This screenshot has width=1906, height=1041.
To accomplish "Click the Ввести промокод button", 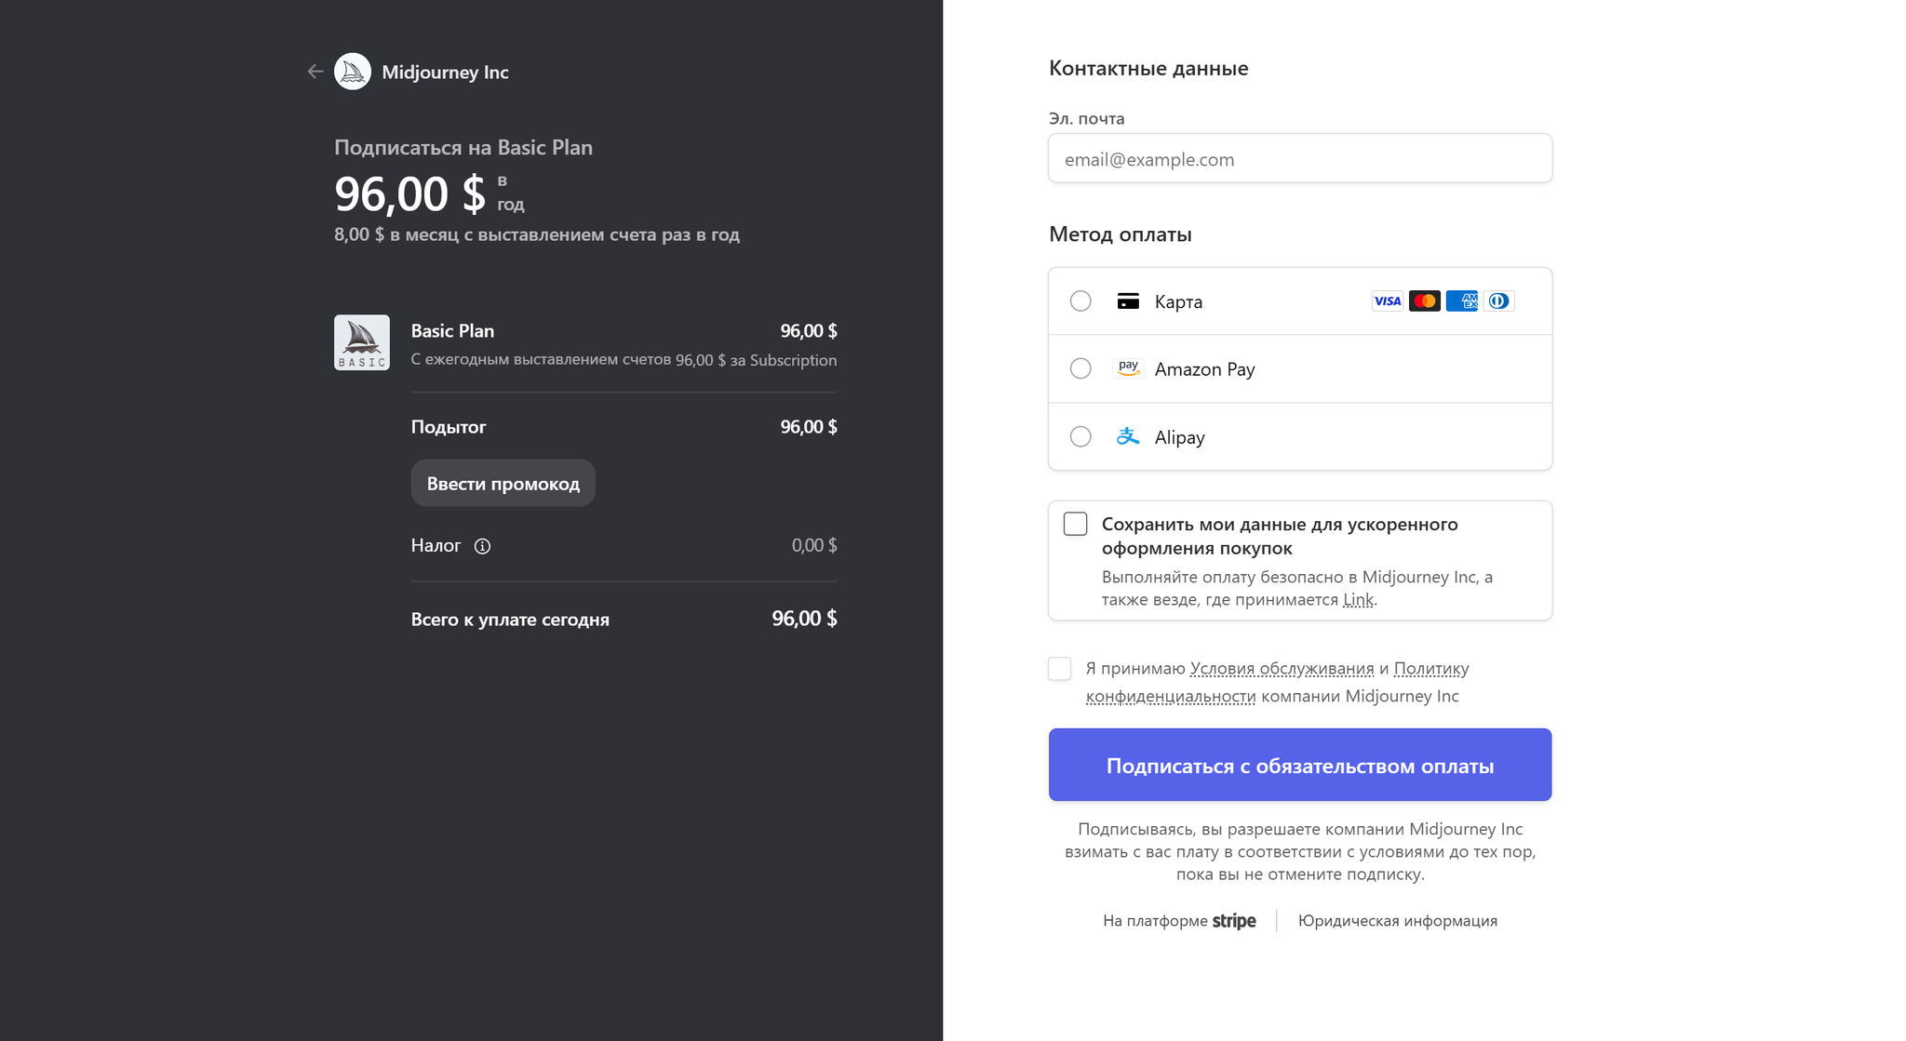I will (503, 483).
